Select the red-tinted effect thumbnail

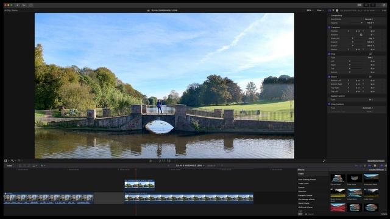click(x=338, y=207)
